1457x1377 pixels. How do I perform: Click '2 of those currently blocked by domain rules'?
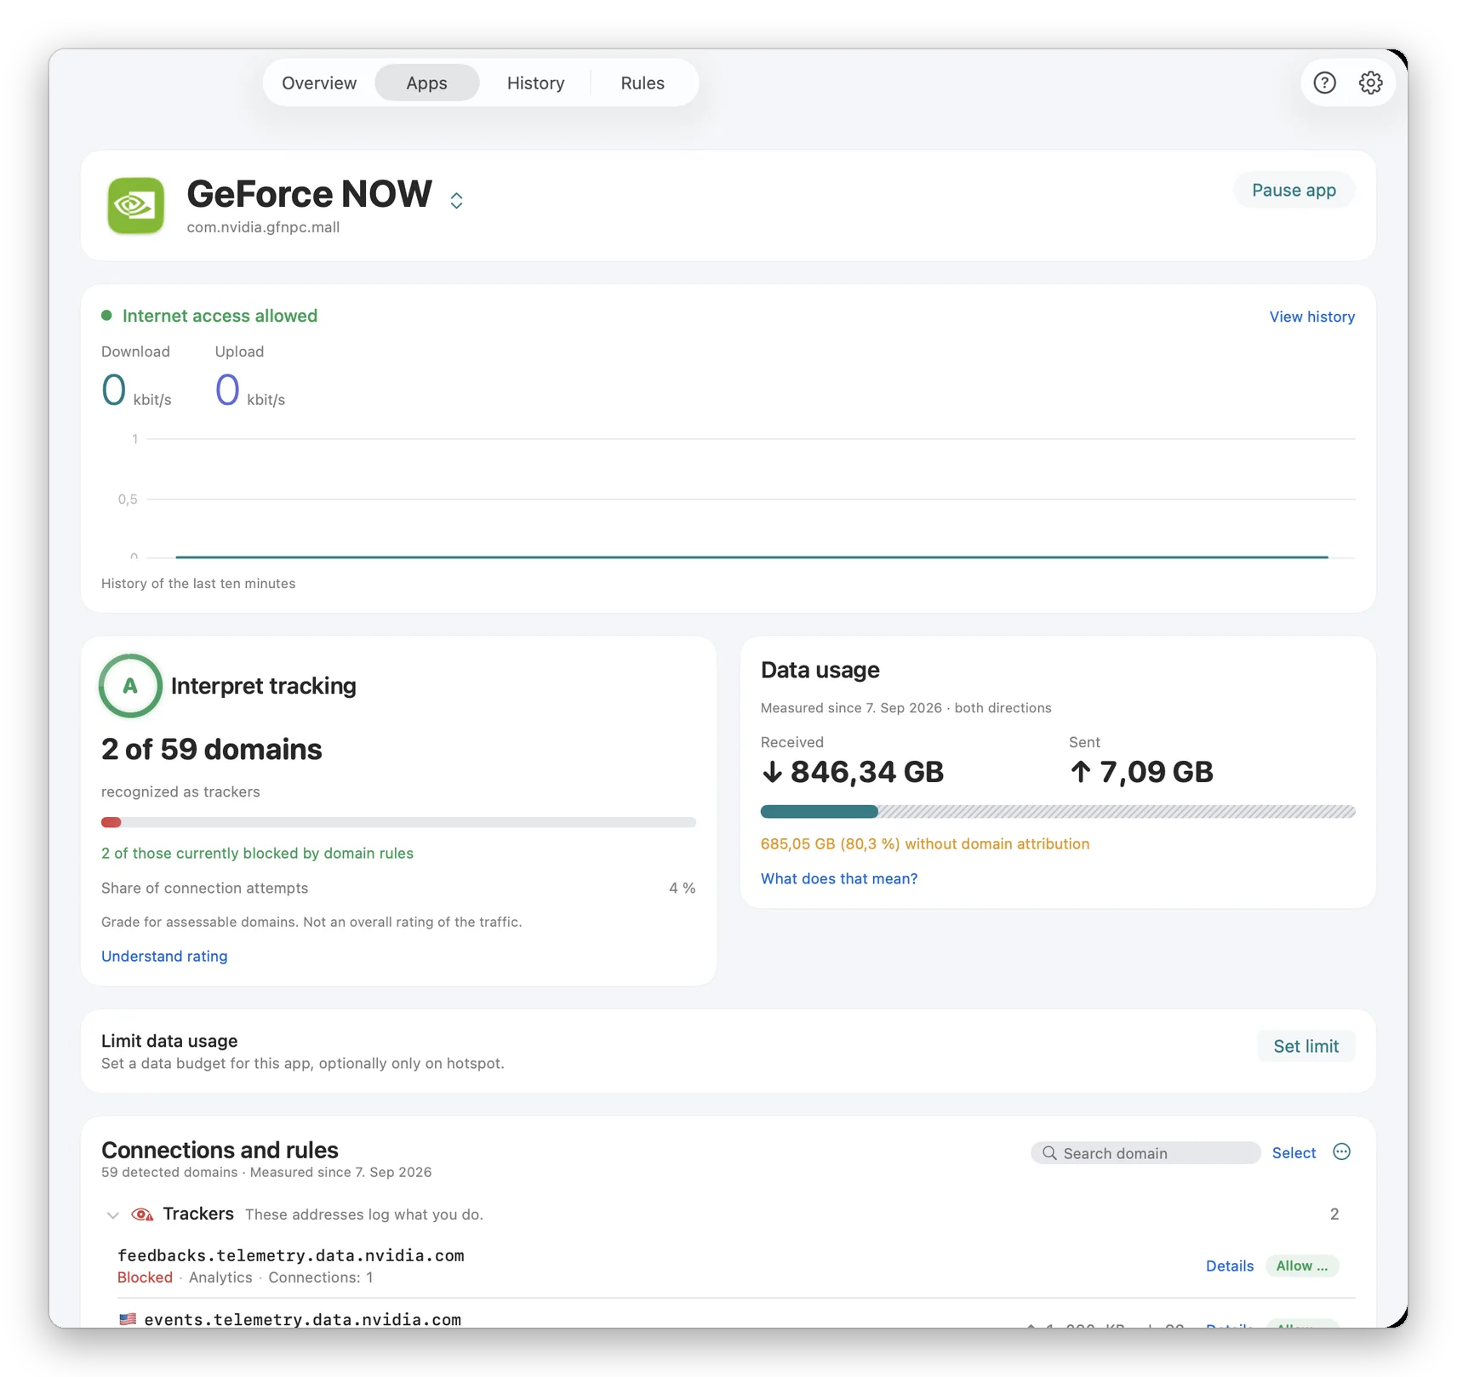click(x=257, y=853)
